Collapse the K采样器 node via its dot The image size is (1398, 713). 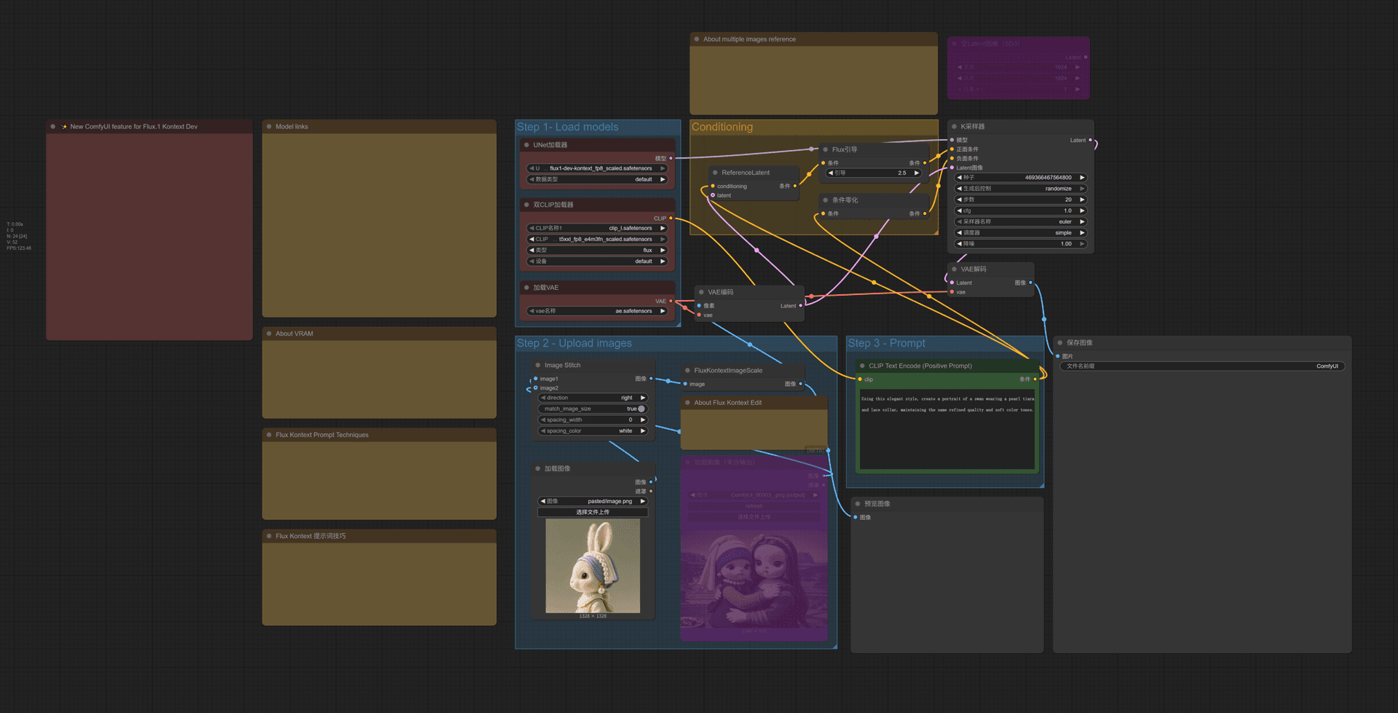pos(954,127)
